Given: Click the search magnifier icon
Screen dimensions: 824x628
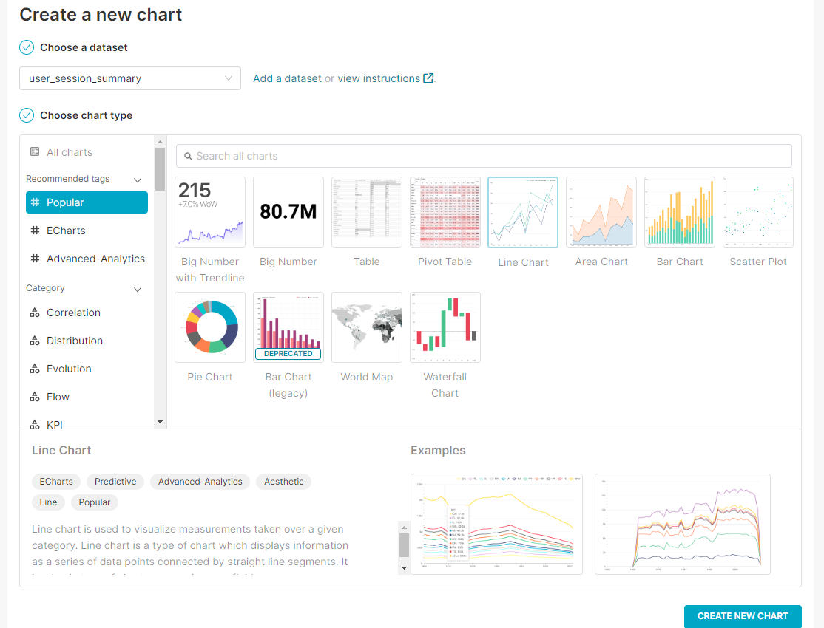Looking at the screenshot, I should click(x=188, y=156).
